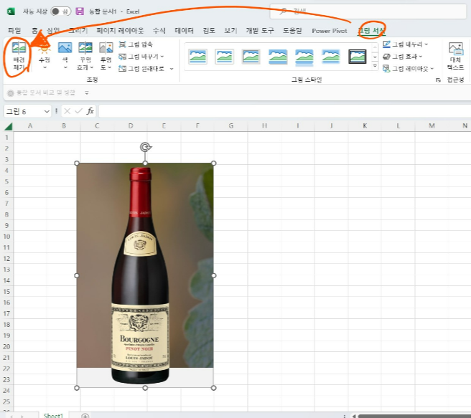
Task: Switch to the 수식 (Formulas) tab
Action: point(159,30)
